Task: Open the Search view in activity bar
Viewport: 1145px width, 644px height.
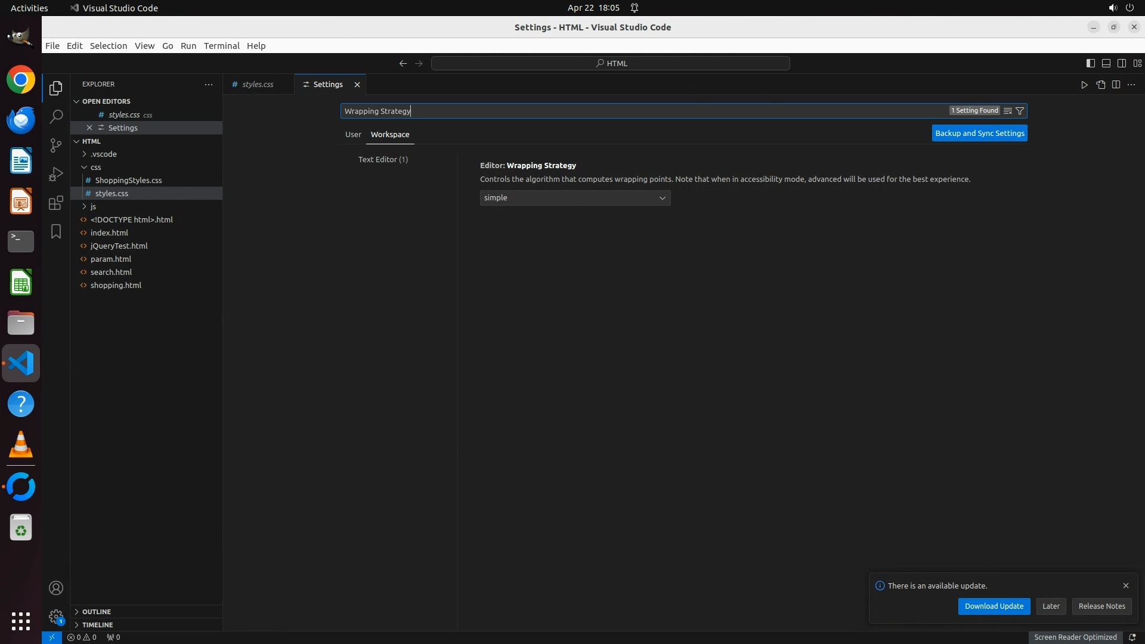Action: (56, 117)
